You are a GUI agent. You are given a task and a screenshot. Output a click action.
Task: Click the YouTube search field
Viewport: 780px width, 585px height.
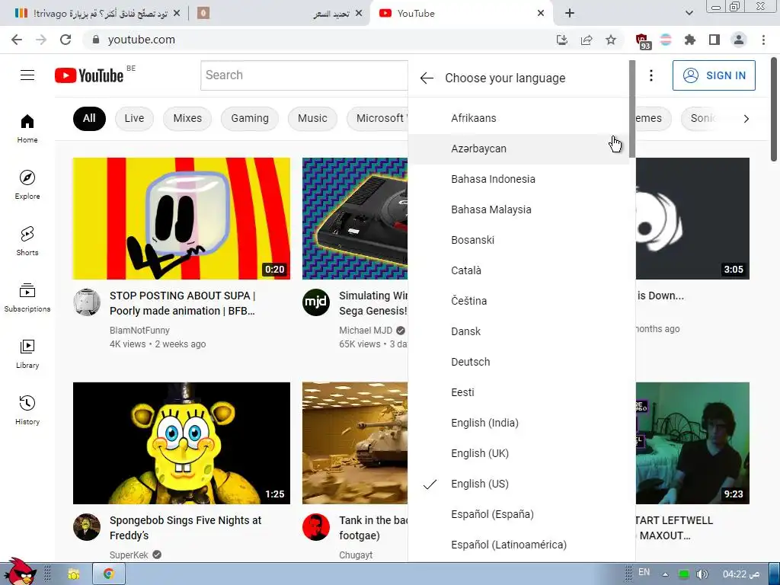click(x=304, y=75)
